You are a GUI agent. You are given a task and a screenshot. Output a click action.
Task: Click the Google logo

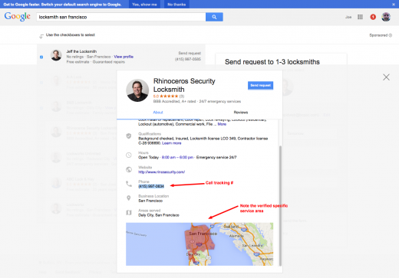coord(18,17)
